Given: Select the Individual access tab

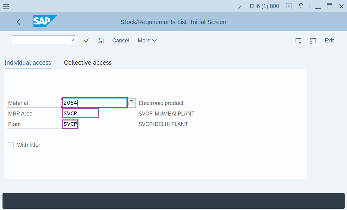Looking at the screenshot, I should [x=28, y=62].
